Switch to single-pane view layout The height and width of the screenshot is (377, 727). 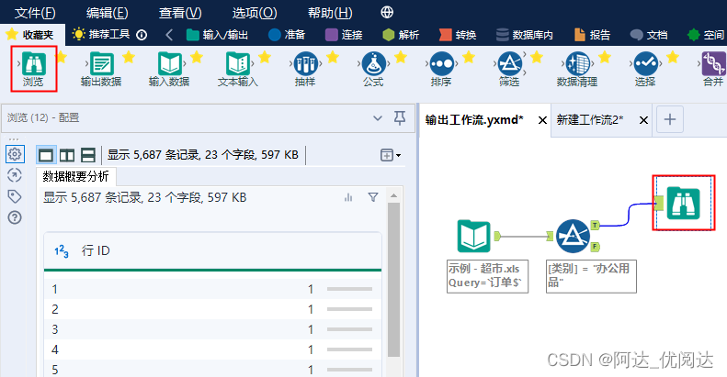point(46,154)
